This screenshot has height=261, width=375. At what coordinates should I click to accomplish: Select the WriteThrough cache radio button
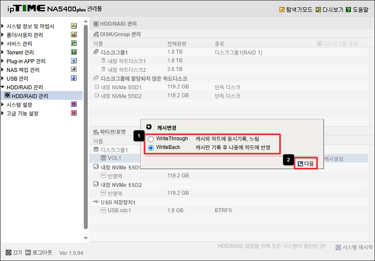click(x=151, y=139)
